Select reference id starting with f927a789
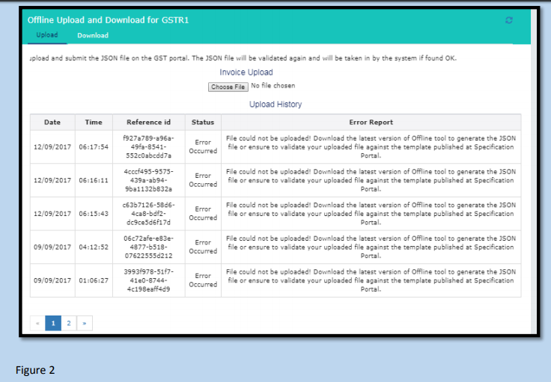551x382 pixels. (x=148, y=147)
